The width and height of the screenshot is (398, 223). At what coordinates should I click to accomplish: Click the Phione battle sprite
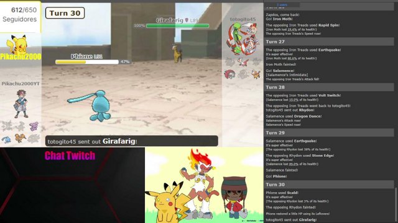click(90, 105)
